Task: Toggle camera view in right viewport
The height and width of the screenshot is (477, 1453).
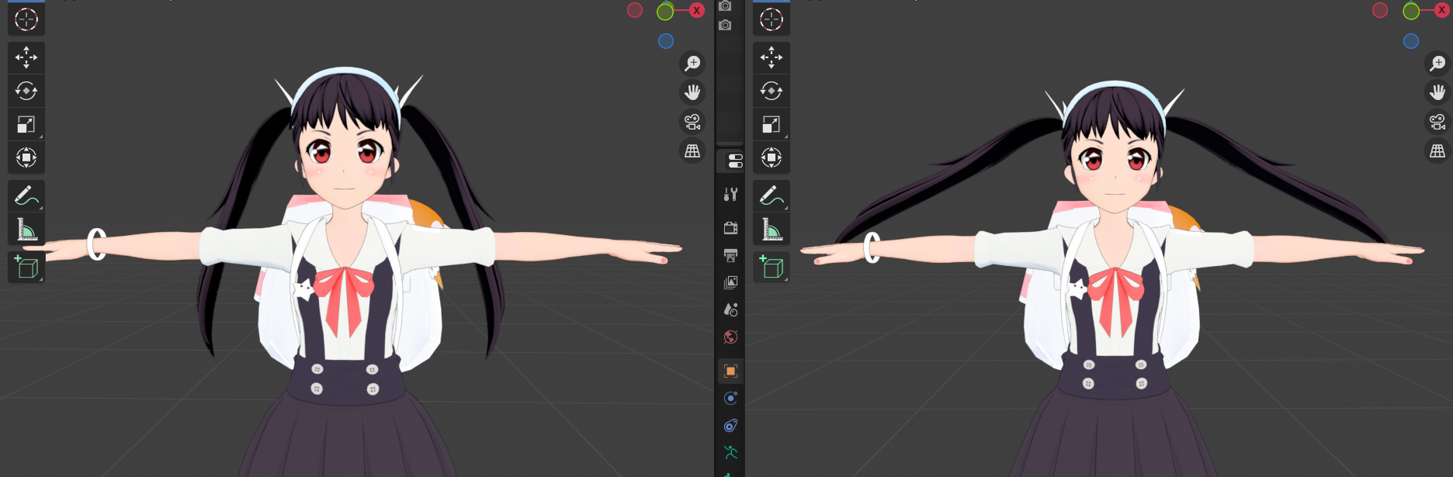Action: [x=1437, y=122]
